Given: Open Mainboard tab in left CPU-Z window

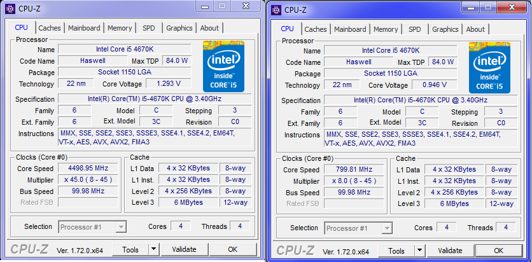Looking at the screenshot, I should 84,28.
